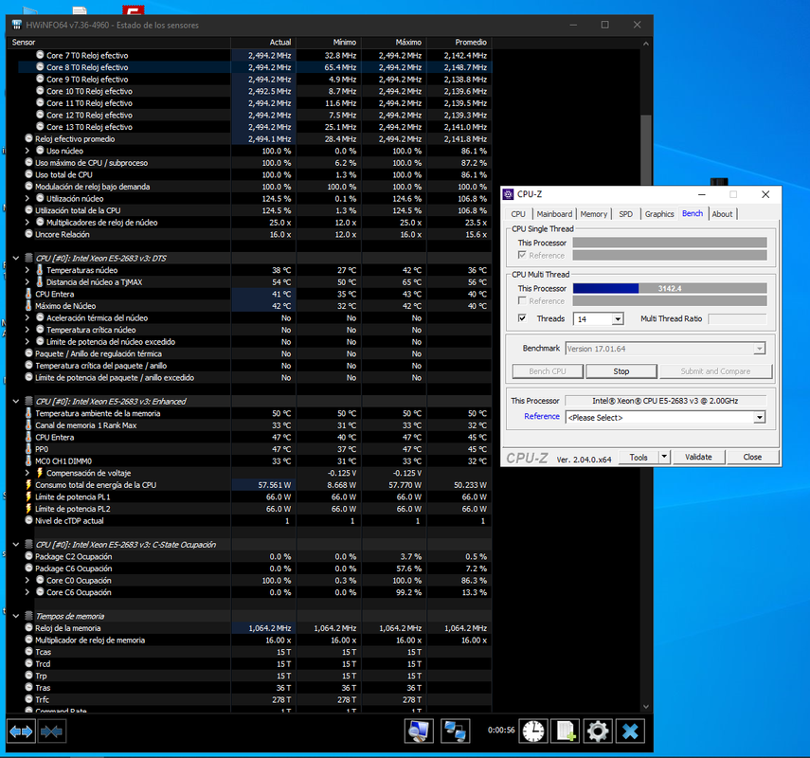Switch to the Graphics tab
The image size is (810, 758).
(659, 214)
